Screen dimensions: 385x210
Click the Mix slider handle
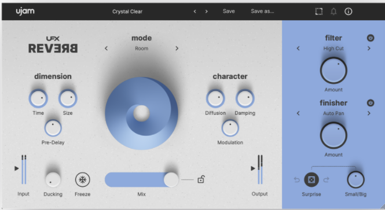(x=171, y=179)
